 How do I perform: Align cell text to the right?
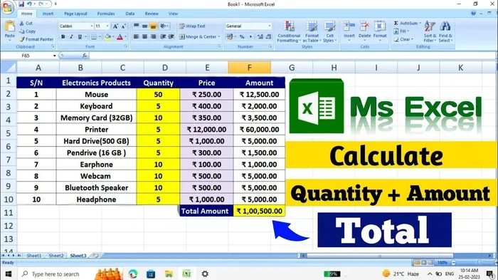coord(153,37)
